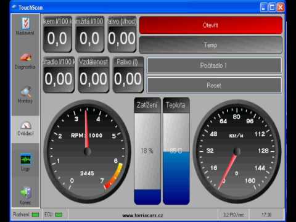Click the 17:39 clock in status bar
Image resolution: width=296 pixels, height=222 pixels.
click(x=266, y=215)
